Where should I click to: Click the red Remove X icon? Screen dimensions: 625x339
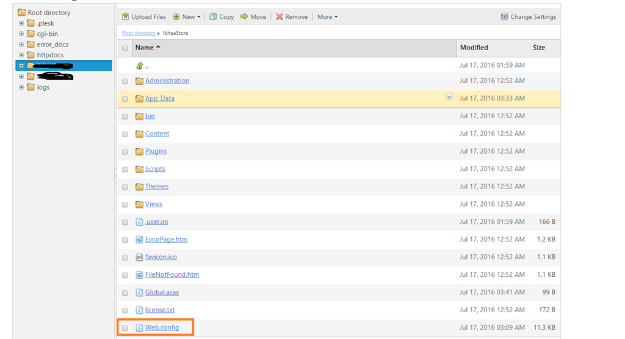(x=280, y=16)
